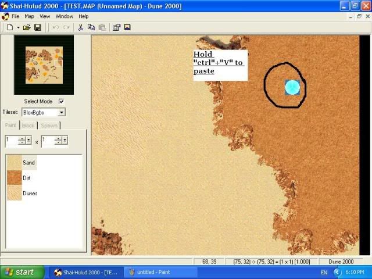This screenshot has width=372, height=279.
Task: Switch to the Block tab
Action: tap(28, 126)
